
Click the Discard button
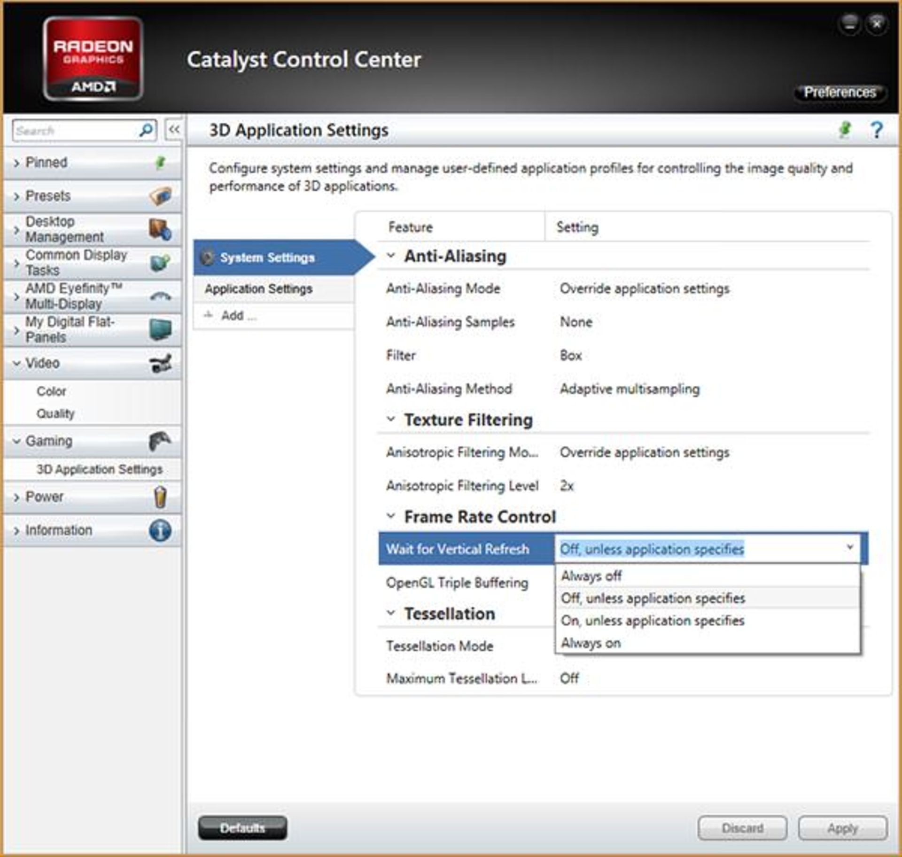click(742, 828)
